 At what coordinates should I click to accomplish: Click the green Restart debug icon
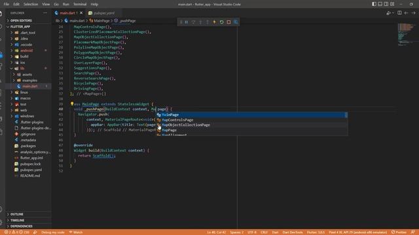click(221, 22)
